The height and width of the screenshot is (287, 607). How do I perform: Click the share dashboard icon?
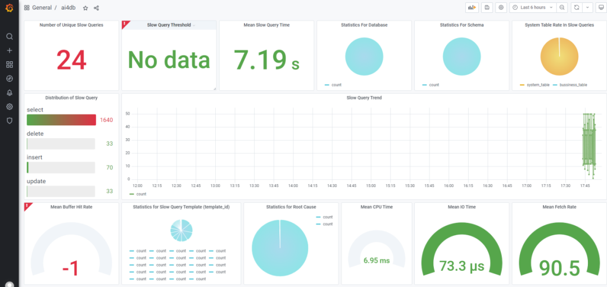96,8
